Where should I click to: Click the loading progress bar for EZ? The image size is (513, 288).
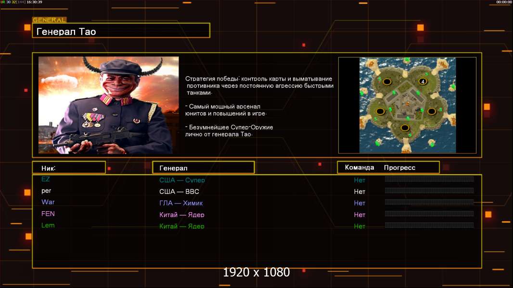pyautogui.click(x=429, y=179)
